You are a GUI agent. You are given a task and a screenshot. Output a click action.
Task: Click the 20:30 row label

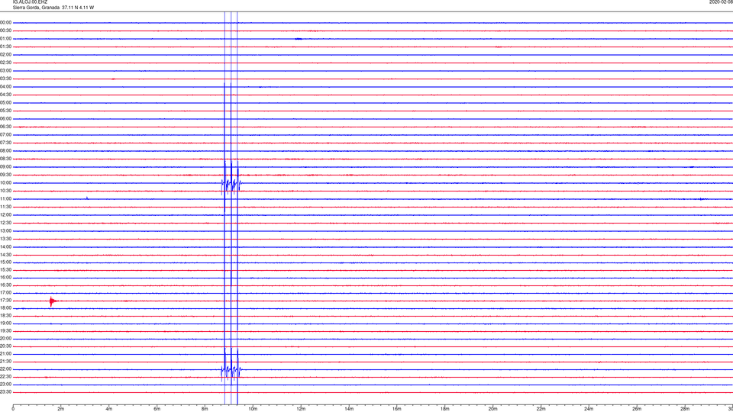pyautogui.click(x=5, y=346)
